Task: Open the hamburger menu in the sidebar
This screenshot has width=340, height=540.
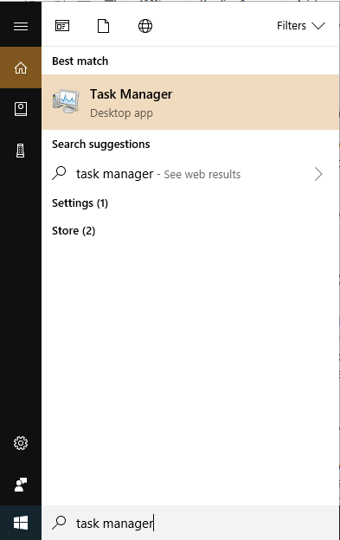Action: pos(21,26)
